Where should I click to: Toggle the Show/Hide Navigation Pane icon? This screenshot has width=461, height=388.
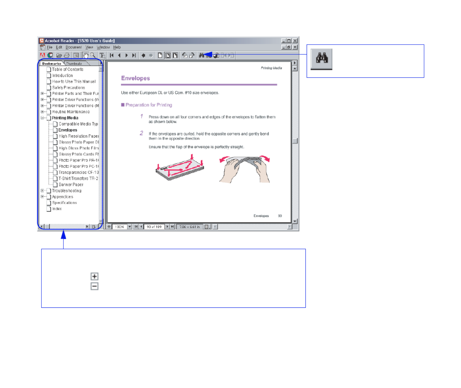[76, 55]
